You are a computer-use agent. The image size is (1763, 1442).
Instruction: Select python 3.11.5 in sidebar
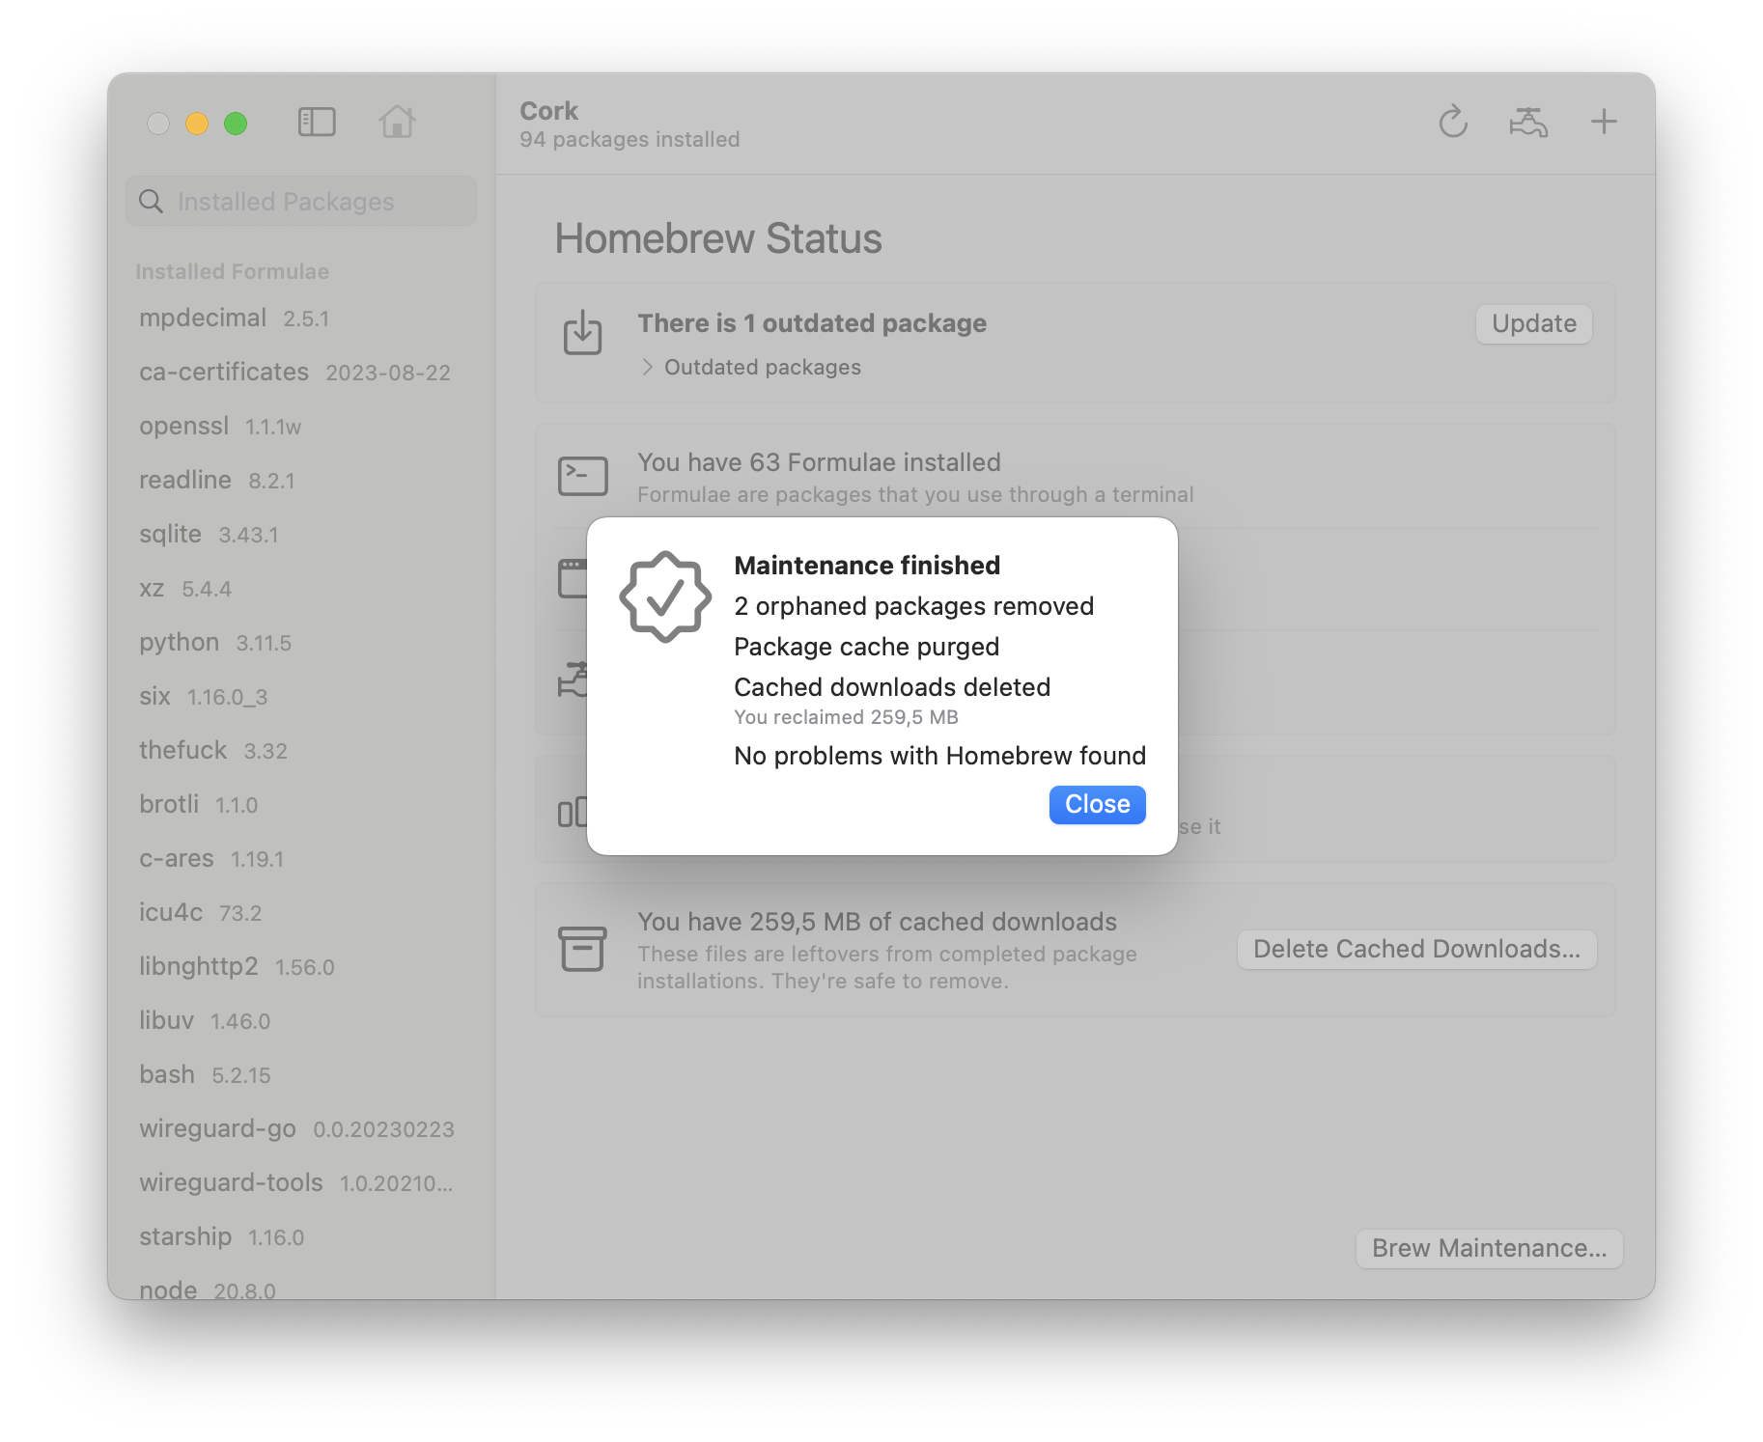pos(301,643)
